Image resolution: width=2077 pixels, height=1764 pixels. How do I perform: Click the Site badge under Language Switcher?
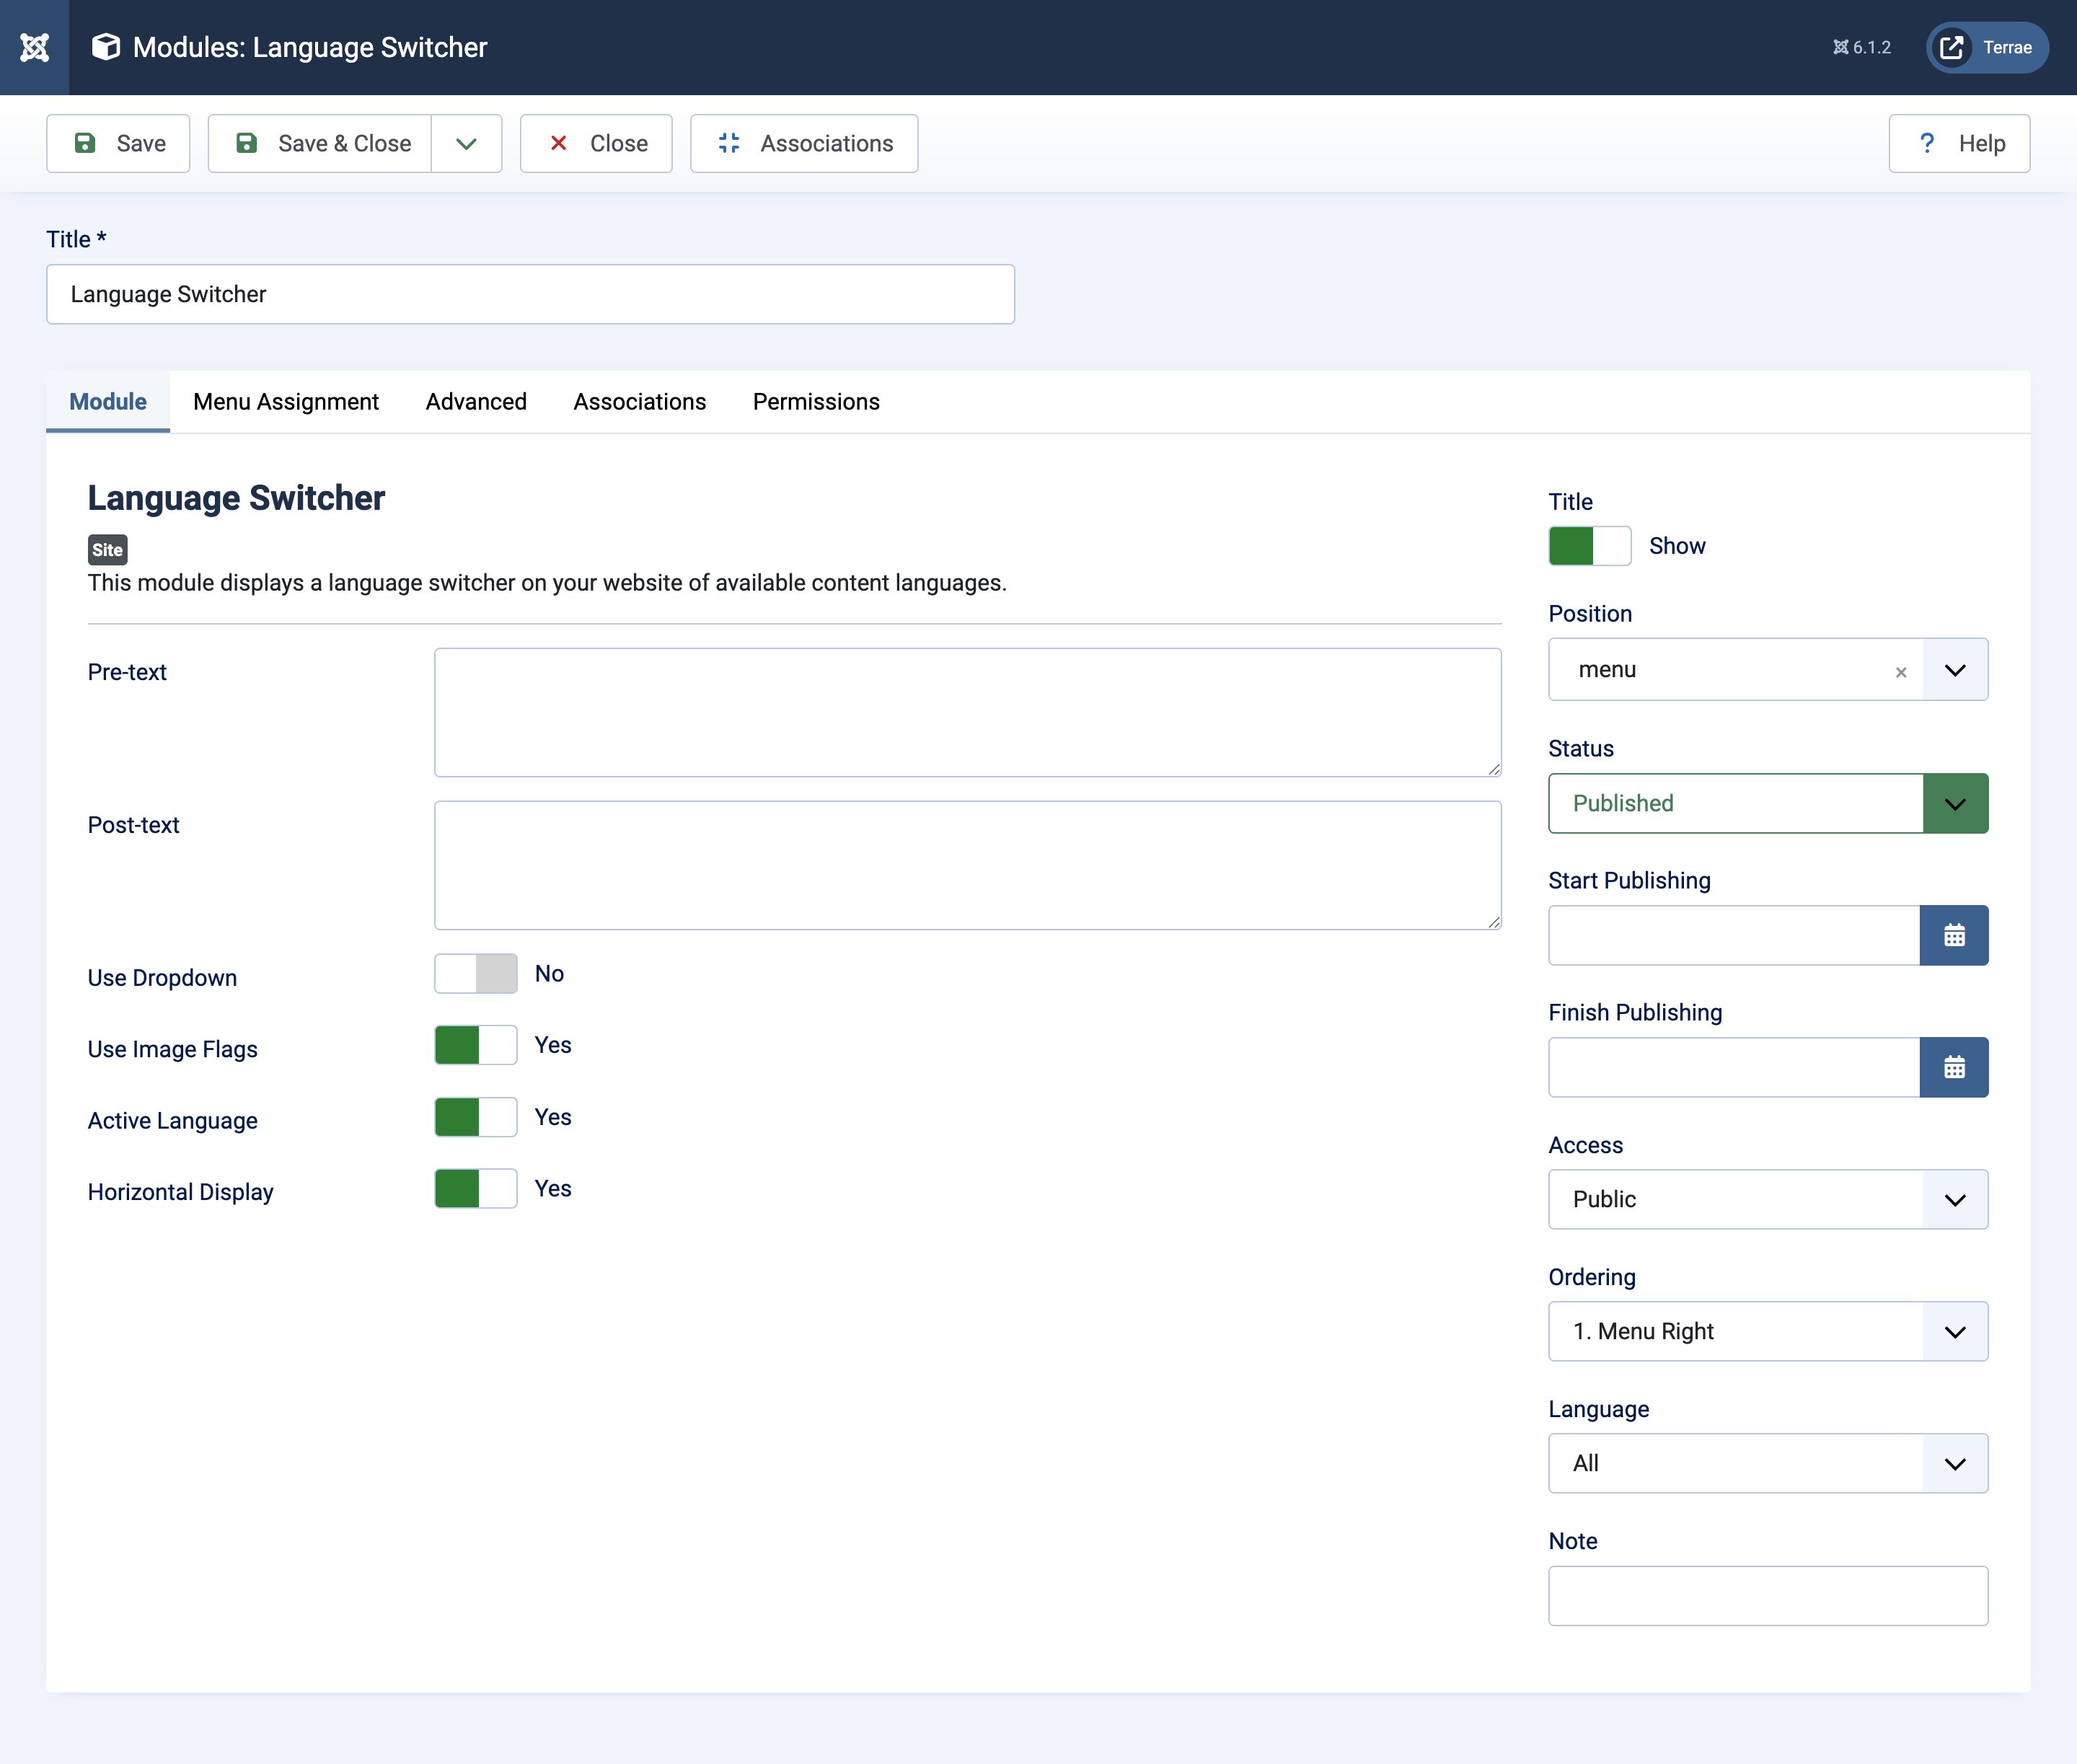107,549
